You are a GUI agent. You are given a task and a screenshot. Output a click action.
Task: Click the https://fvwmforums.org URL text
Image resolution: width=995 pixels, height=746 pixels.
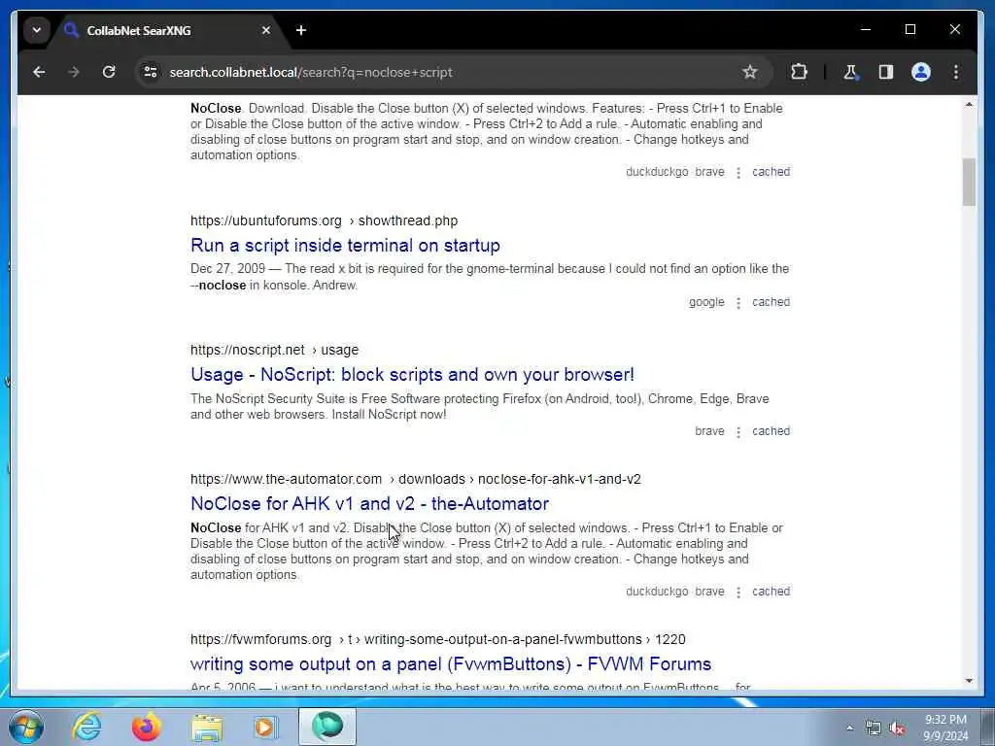(x=260, y=639)
